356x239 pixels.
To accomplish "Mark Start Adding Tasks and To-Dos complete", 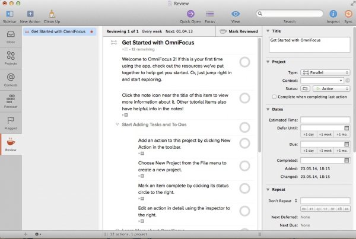I will [x=244, y=128].
